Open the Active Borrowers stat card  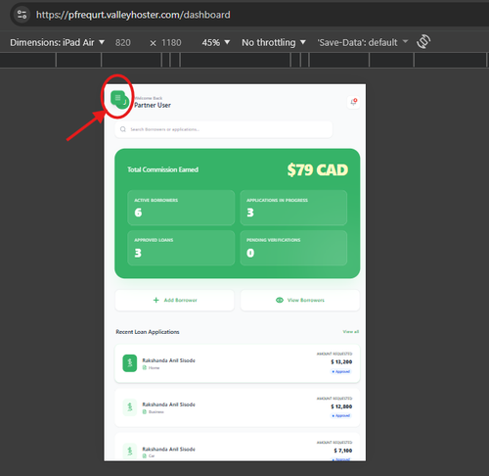181,208
